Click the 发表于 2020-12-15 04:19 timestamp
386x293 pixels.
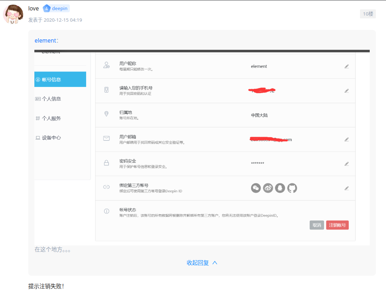coord(55,20)
